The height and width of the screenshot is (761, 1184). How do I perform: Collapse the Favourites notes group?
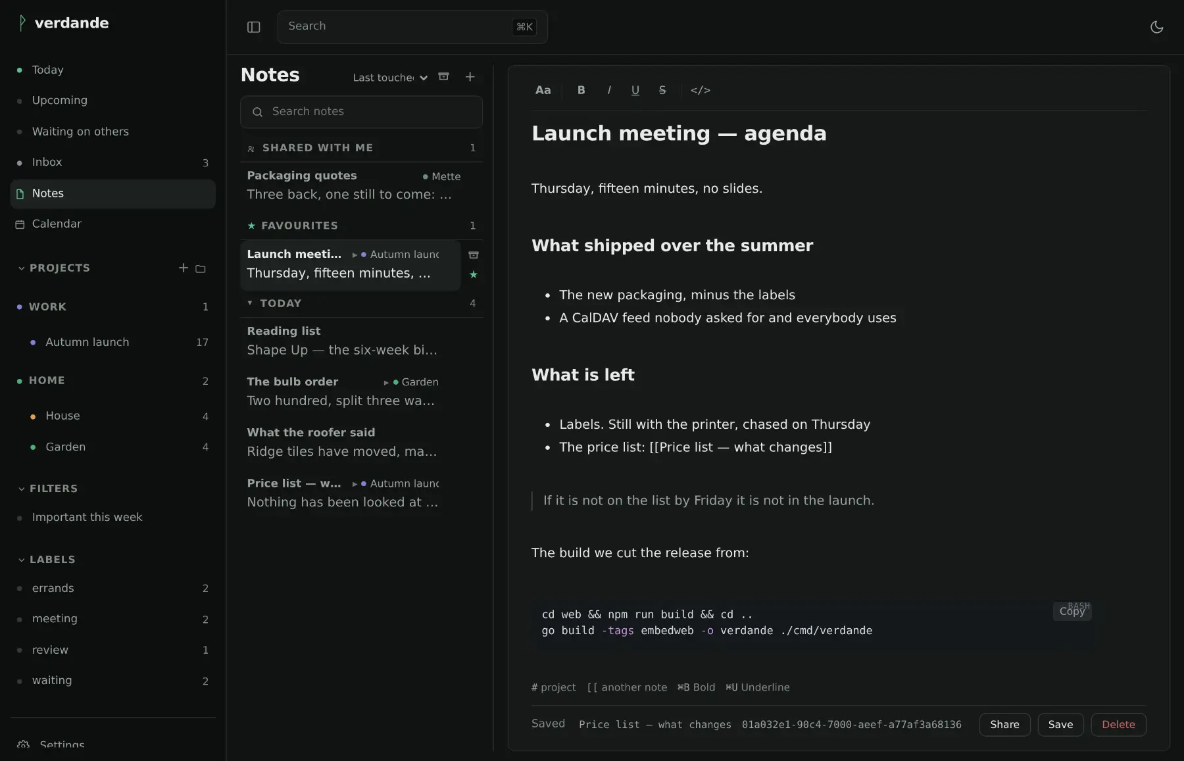click(x=361, y=226)
